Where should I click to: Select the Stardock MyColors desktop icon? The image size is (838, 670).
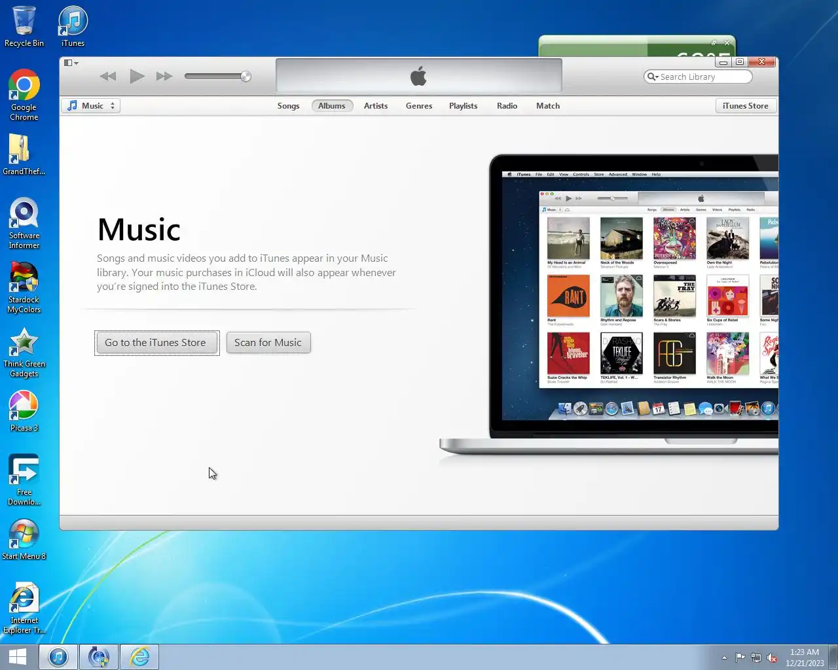pos(24,288)
